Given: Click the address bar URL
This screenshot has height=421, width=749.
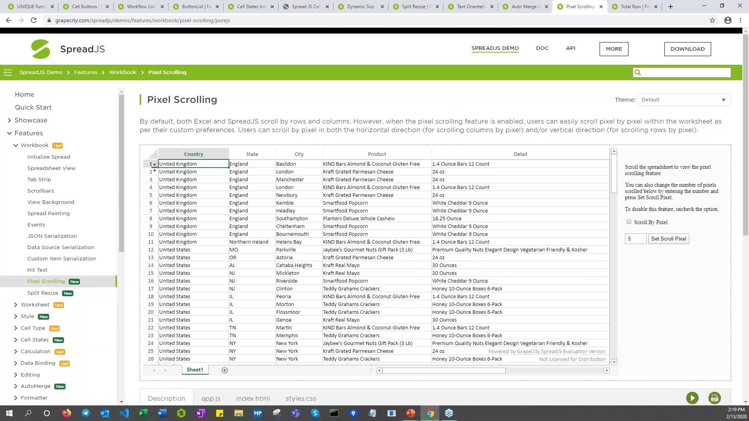Looking at the screenshot, I should (x=142, y=20).
